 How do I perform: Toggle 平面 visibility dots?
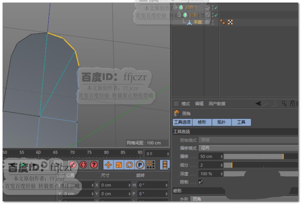[213, 22]
